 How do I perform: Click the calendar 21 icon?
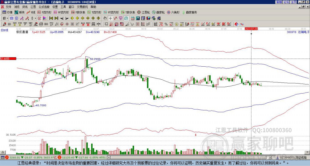pyautogui.click(x=133, y=18)
